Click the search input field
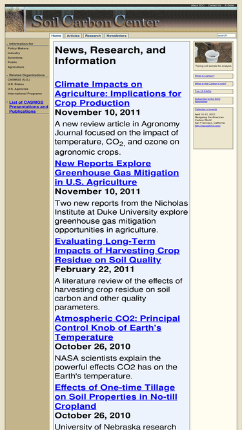The height and width of the screenshot is (430, 242). click(x=227, y=35)
